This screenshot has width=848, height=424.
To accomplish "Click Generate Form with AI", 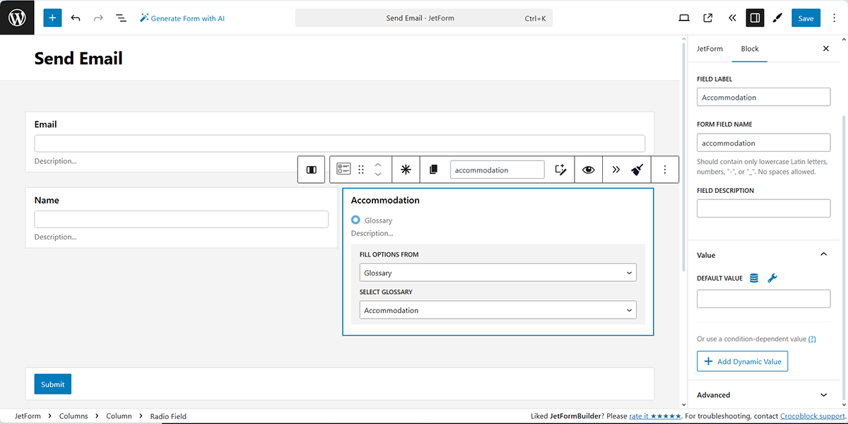I will [182, 18].
